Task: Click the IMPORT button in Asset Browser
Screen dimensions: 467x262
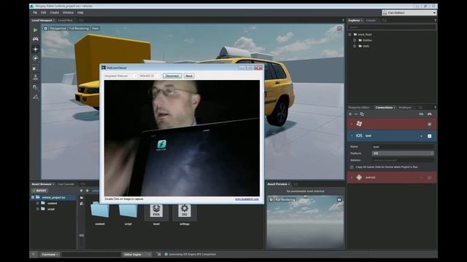Action: [40, 191]
